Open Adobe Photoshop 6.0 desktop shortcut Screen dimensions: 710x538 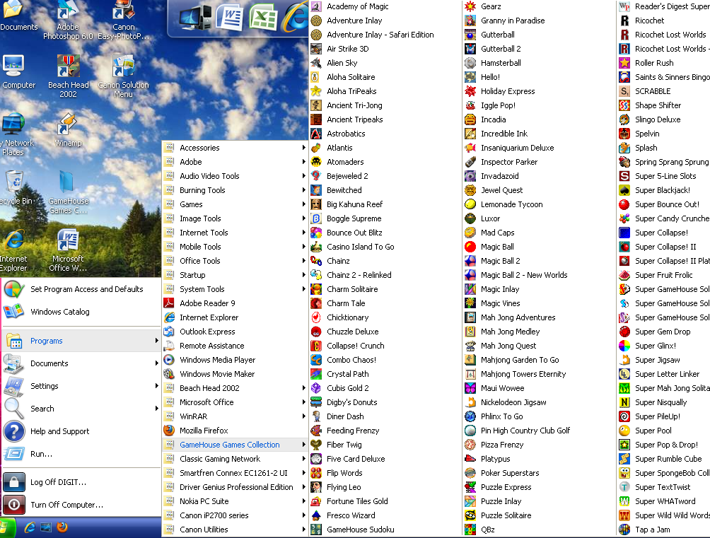coord(68,21)
